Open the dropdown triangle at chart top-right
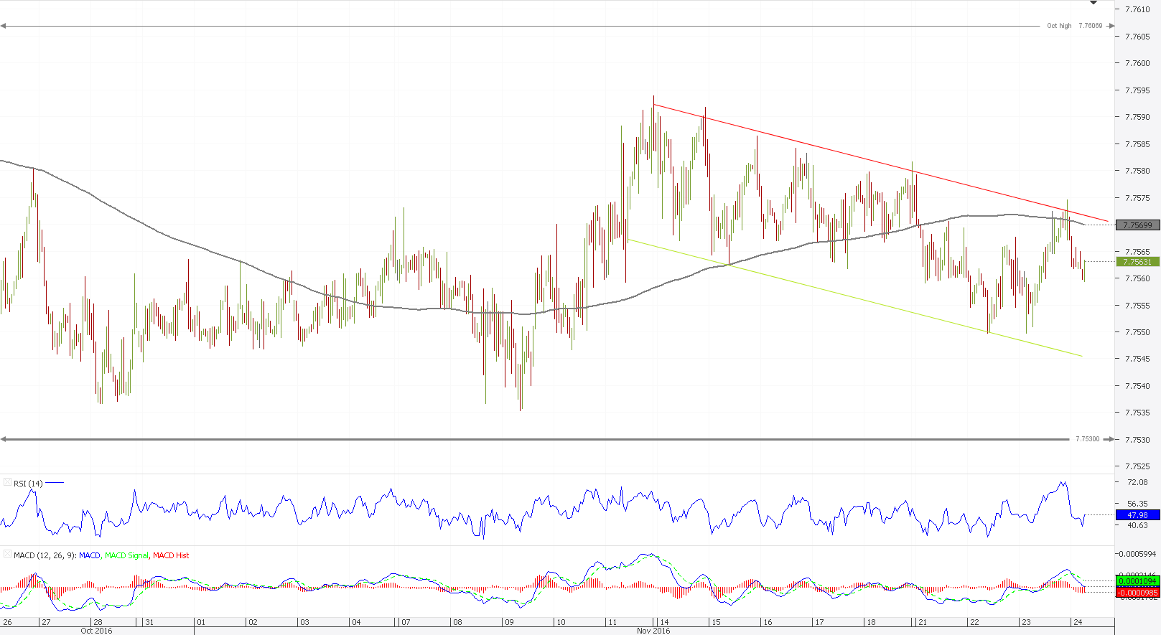The image size is (1161, 635). (x=1094, y=3)
